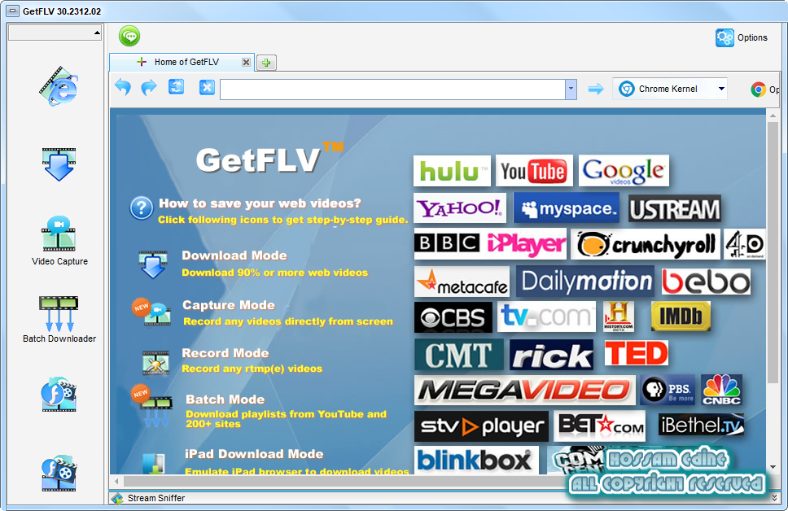The height and width of the screenshot is (511, 788).
Task: Open the Video Capture sidebar tool
Action: 59,241
